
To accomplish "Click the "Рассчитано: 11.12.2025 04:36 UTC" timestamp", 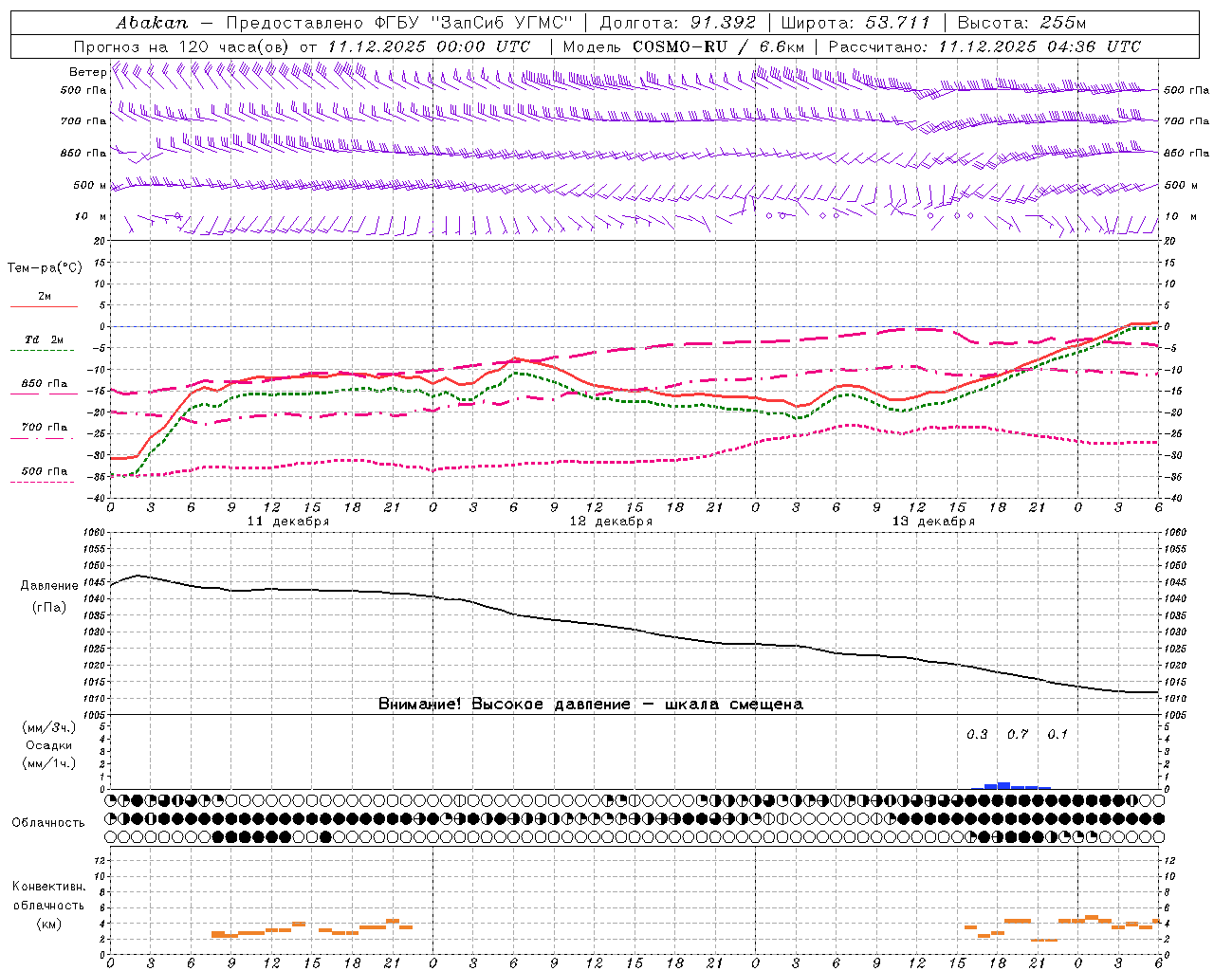I will click(x=984, y=46).
